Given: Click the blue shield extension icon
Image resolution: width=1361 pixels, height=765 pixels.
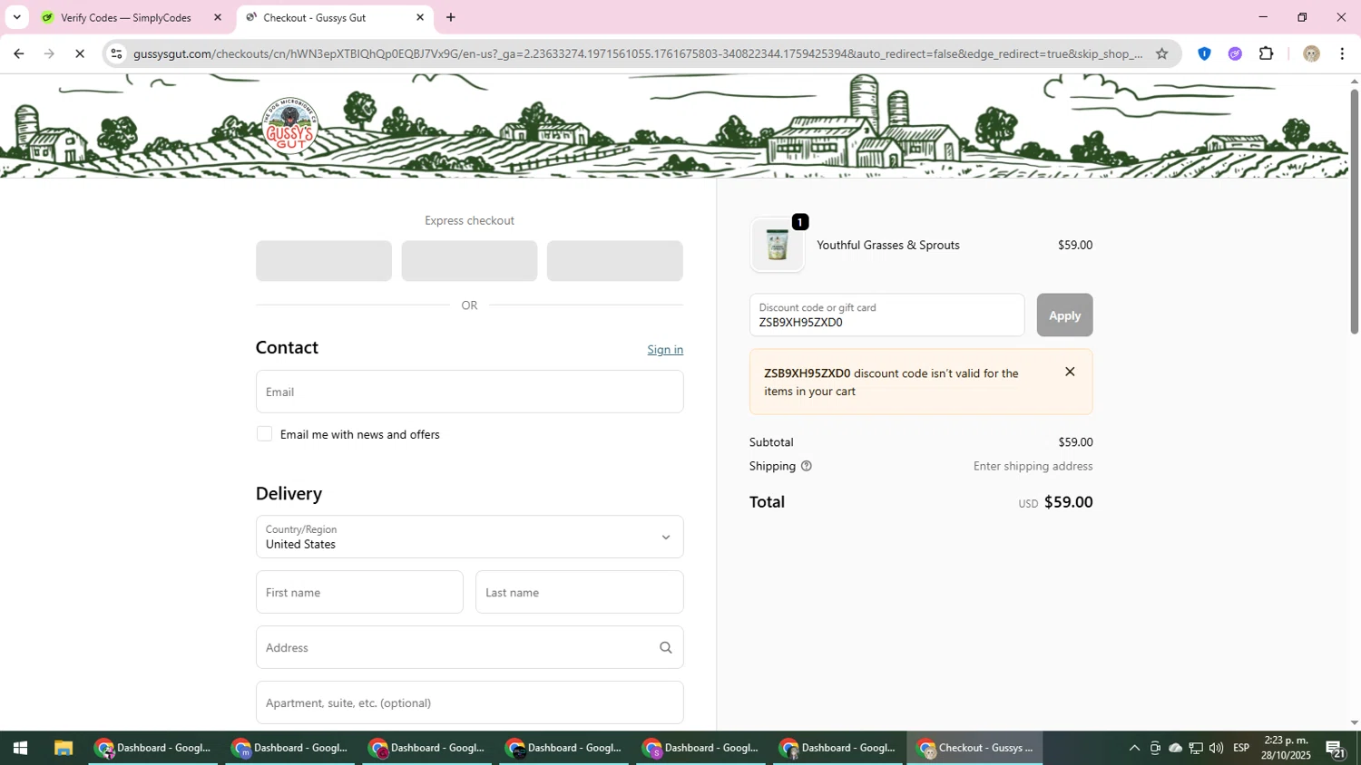Looking at the screenshot, I should pyautogui.click(x=1204, y=53).
